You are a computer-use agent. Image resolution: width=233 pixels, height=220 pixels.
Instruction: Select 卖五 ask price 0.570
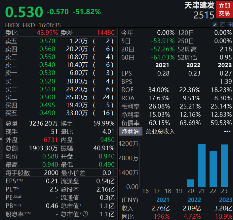(x=47, y=41)
